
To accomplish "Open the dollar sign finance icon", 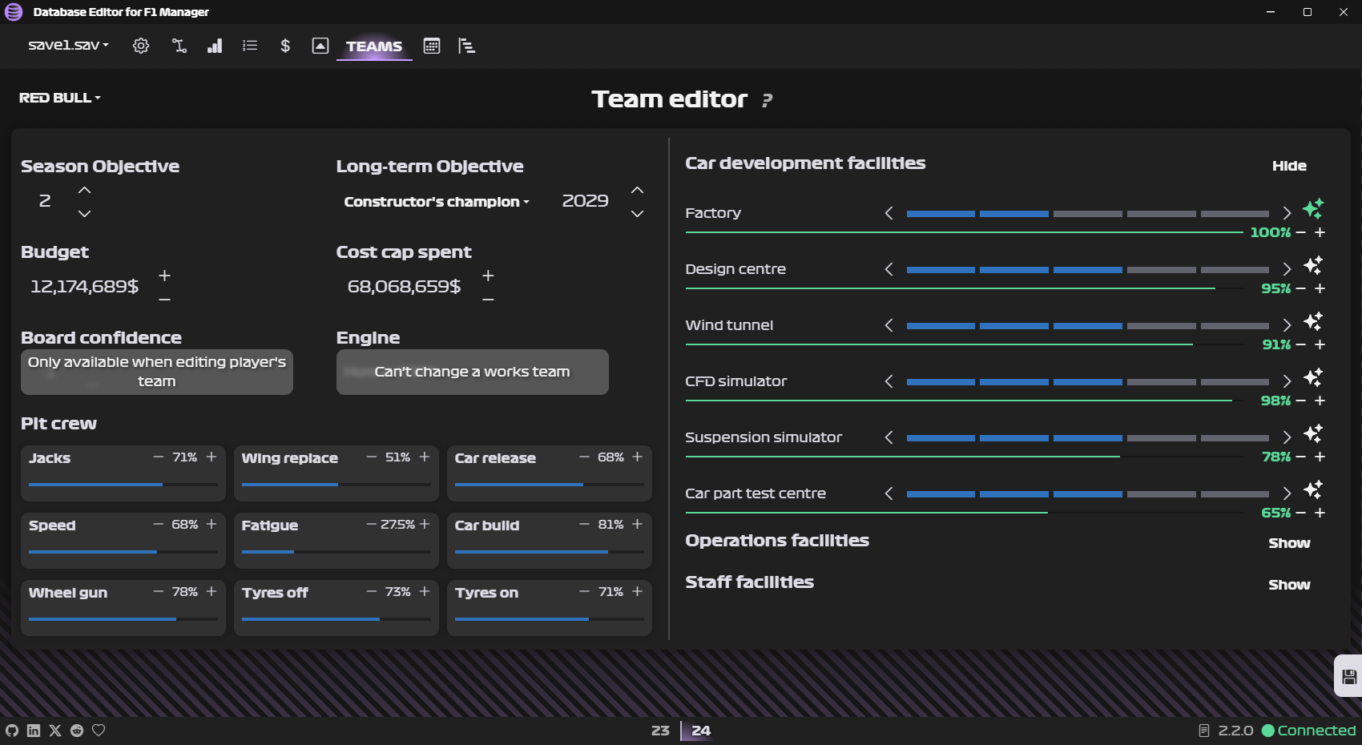I will coord(285,46).
